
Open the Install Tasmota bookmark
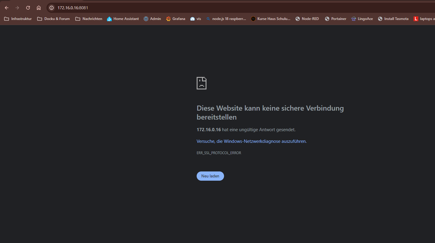point(393,19)
